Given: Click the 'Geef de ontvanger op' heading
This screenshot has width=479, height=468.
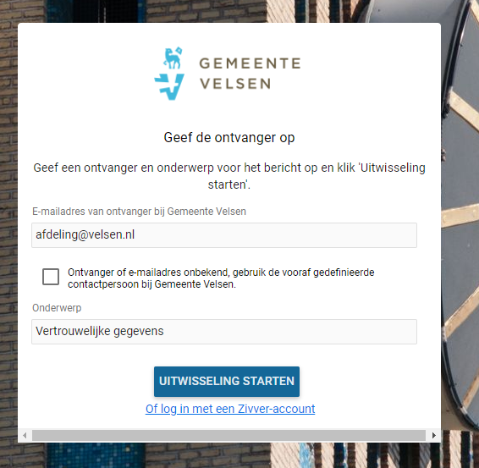Looking at the screenshot, I should [x=229, y=138].
